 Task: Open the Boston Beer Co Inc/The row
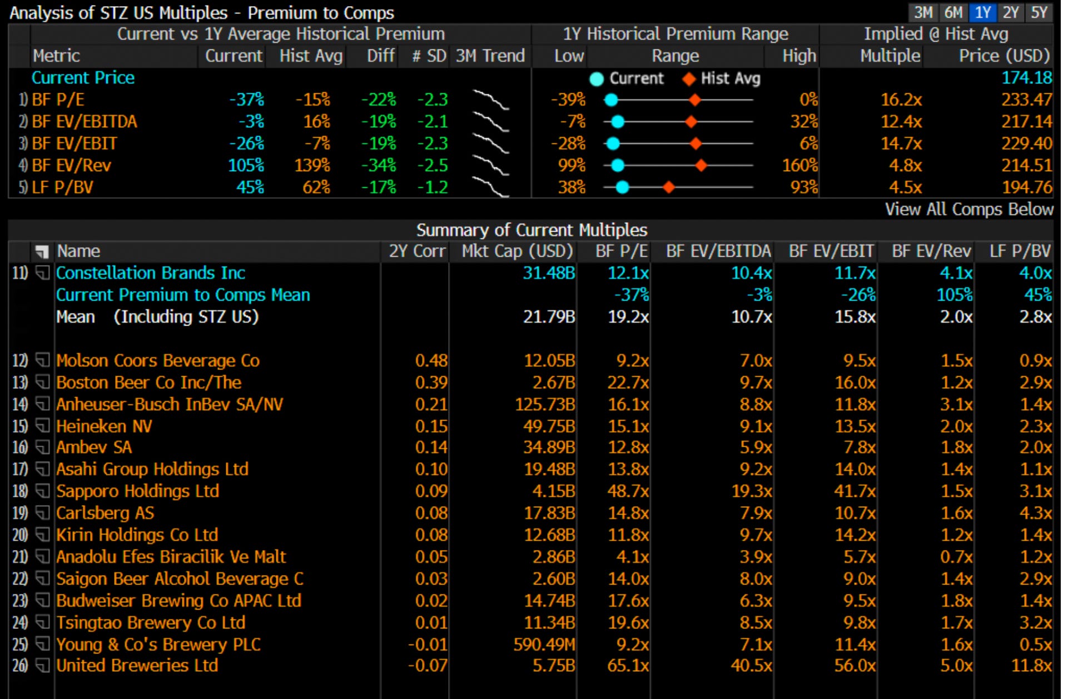pyautogui.click(x=148, y=382)
